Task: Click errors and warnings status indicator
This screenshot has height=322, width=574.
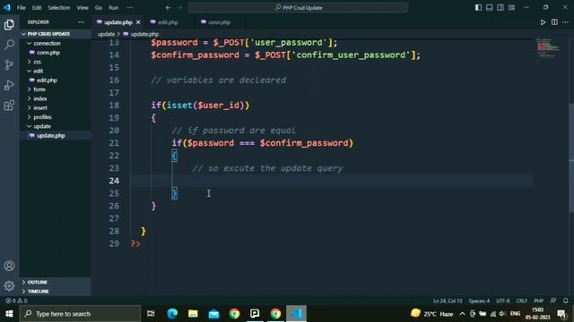Action: click(x=16, y=301)
